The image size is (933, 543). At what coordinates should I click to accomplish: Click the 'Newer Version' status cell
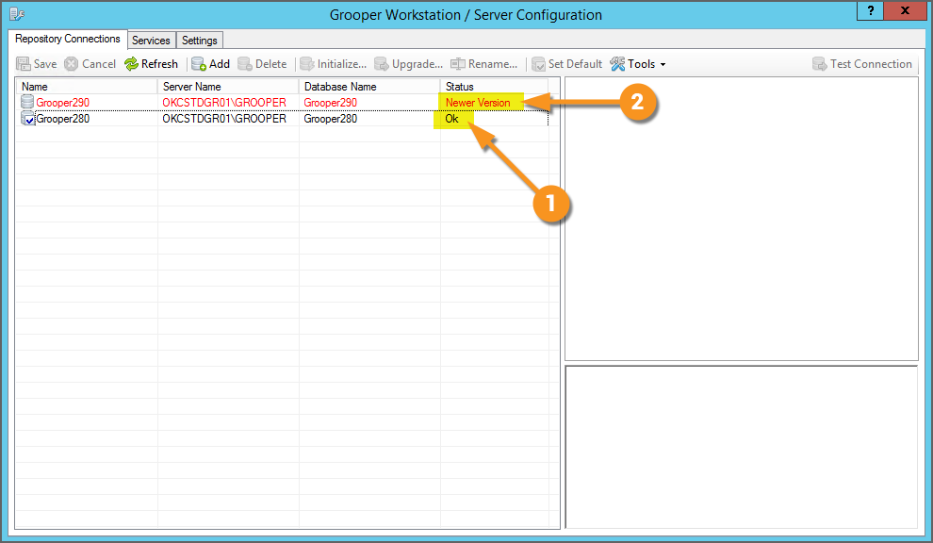click(x=478, y=103)
